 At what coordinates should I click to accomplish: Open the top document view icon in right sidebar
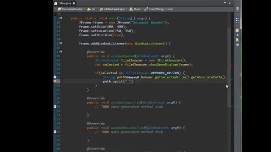point(238,8)
